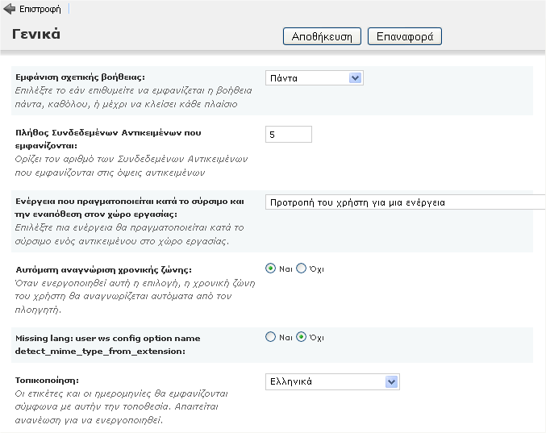Click the Εμφάνιση σχετικής βοήθειας label
The width and height of the screenshot is (546, 433).
click(x=81, y=77)
